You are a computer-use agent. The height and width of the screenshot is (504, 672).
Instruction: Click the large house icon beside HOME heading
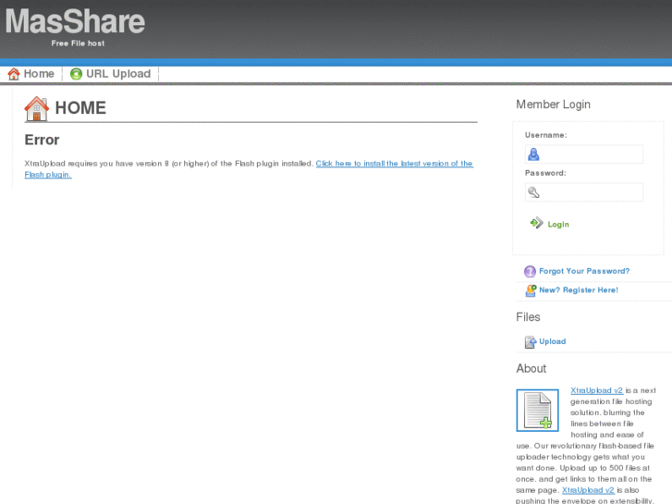[x=37, y=108]
